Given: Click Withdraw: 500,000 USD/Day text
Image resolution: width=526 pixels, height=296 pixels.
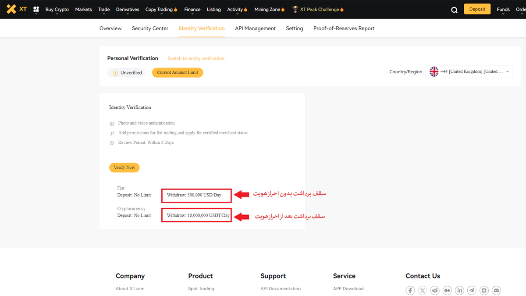Looking at the screenshot, I should click(194, 195).
